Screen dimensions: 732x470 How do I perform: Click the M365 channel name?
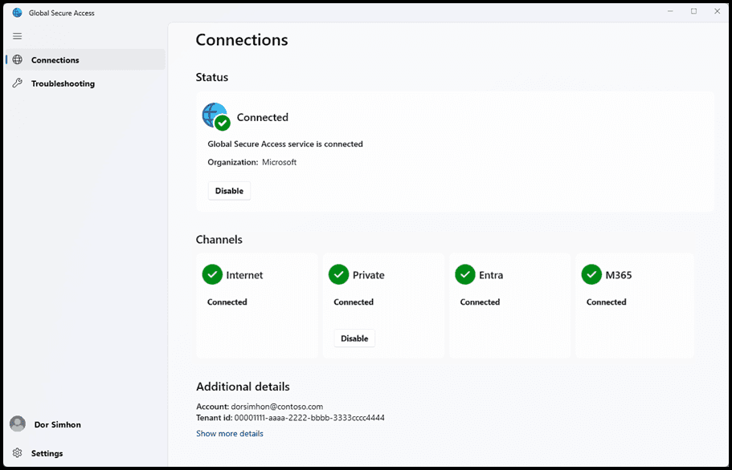tap(619, 275)
